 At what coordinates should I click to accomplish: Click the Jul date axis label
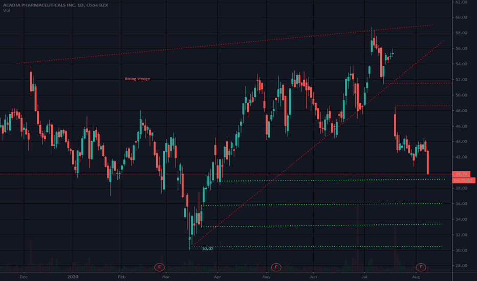click(x=364, y=277)
